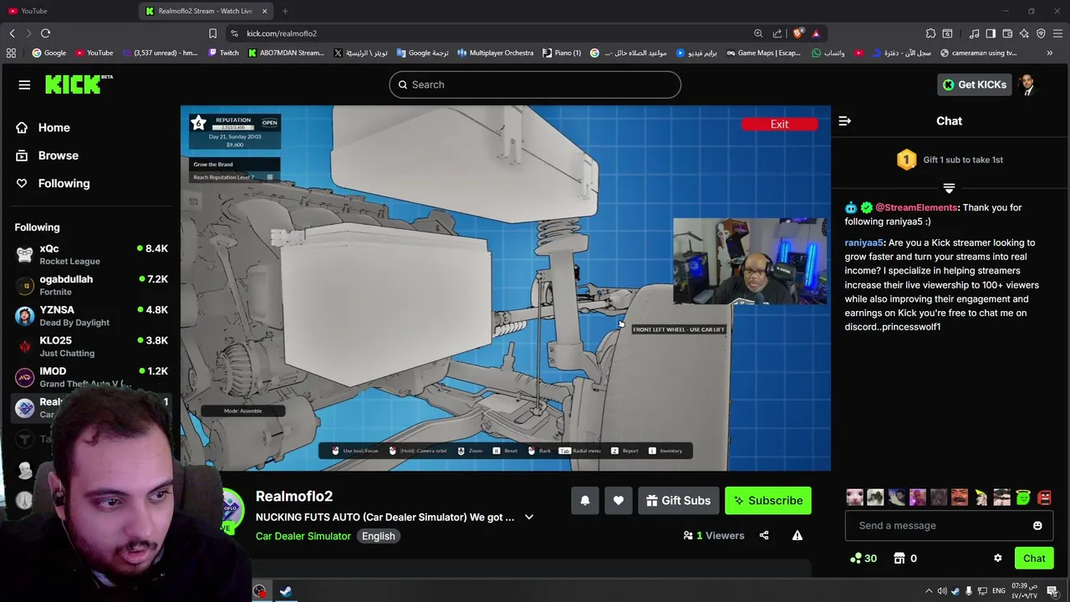Viewport: 1070px width, 602px height.
Task: Show hidden system tray icons
Action: tap(928, 591)
